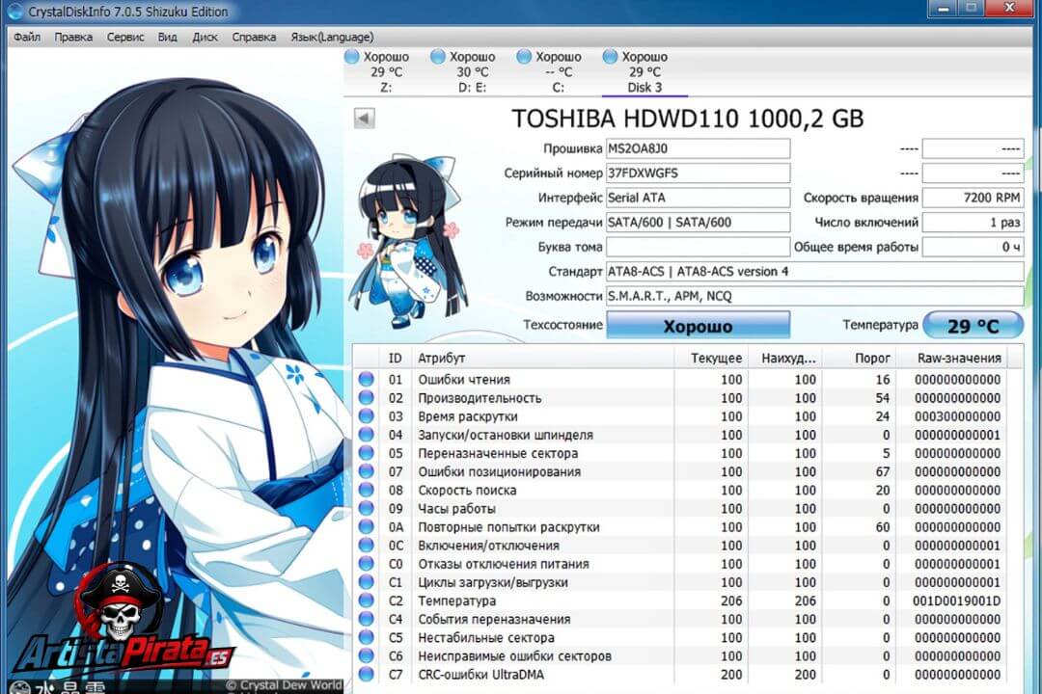Click the Текущее column header
The height and width of the screenshot is (694, 1042).
pos(711,358)
